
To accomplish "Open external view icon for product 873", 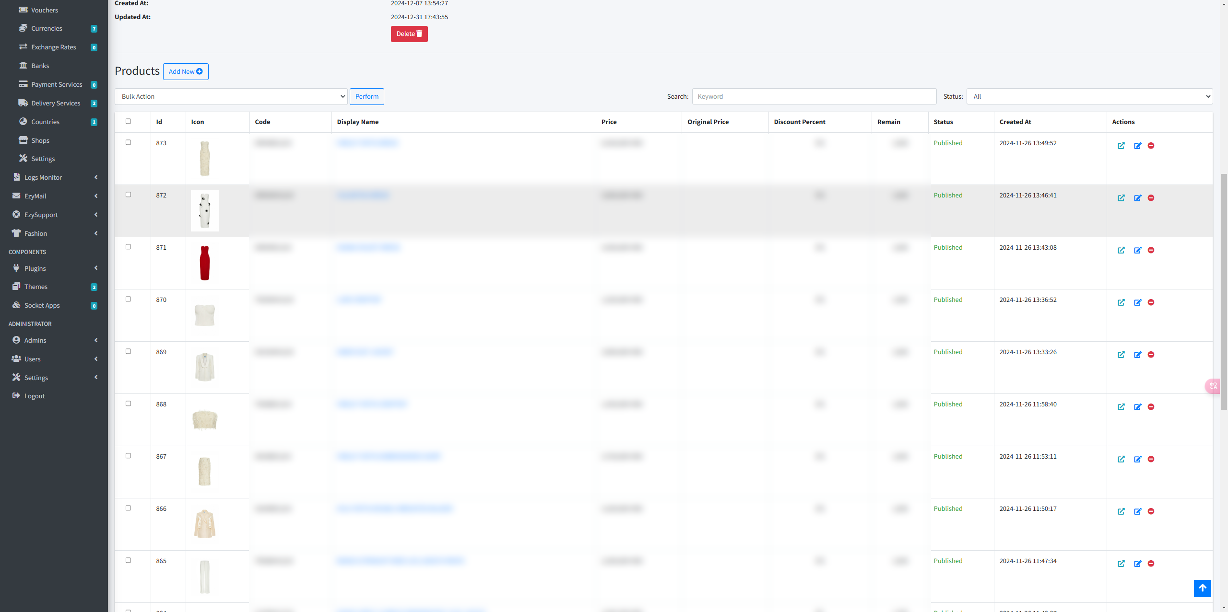I will click(1121, 146).
